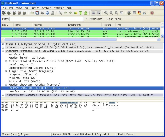
Task: Open the Help menu
Action: click(69, 8)
